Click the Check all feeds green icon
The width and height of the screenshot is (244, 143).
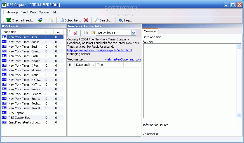[x=9, y=20]
